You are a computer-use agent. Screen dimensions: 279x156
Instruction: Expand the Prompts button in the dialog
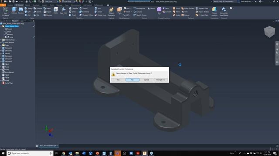point(160,80)
